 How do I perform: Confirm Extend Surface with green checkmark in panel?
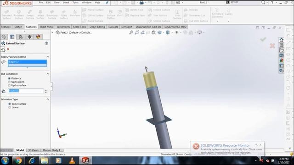point(3,49)
